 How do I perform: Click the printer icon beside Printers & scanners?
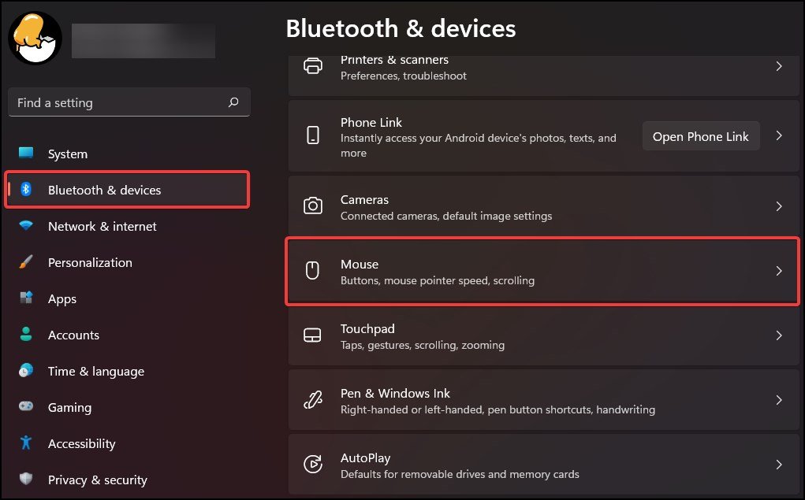click(313, 66)
